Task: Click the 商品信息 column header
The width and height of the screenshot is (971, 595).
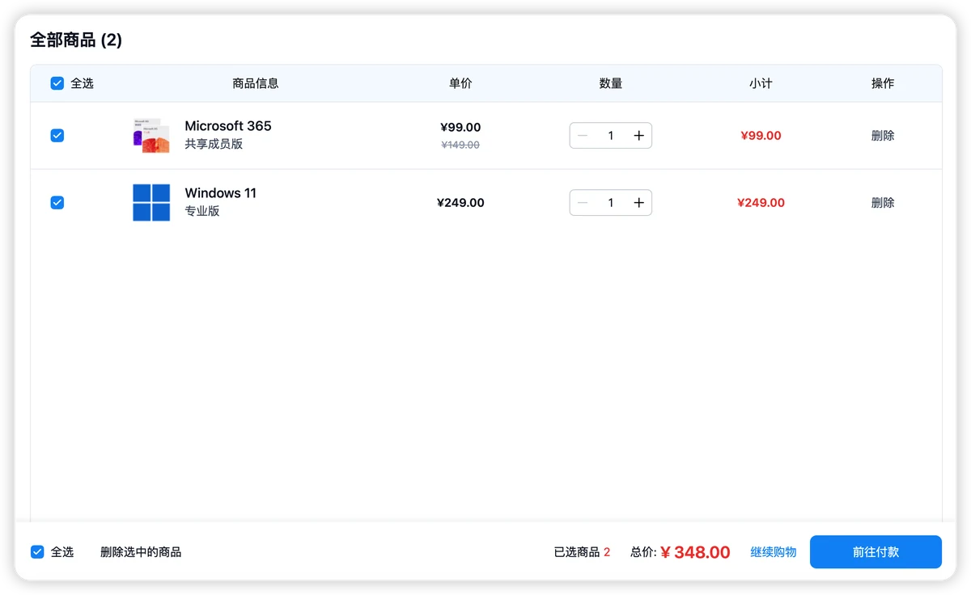Action: click(256, 83)
